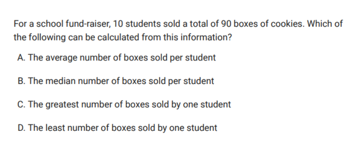Screen dimensions: 359x157
Task: Choose answer C, greatest number of boxes
Action: pyautogui.click(x=124, y=104)
